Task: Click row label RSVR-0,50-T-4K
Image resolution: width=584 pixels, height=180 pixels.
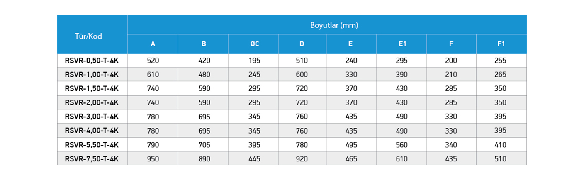Action: pos(92,61)
